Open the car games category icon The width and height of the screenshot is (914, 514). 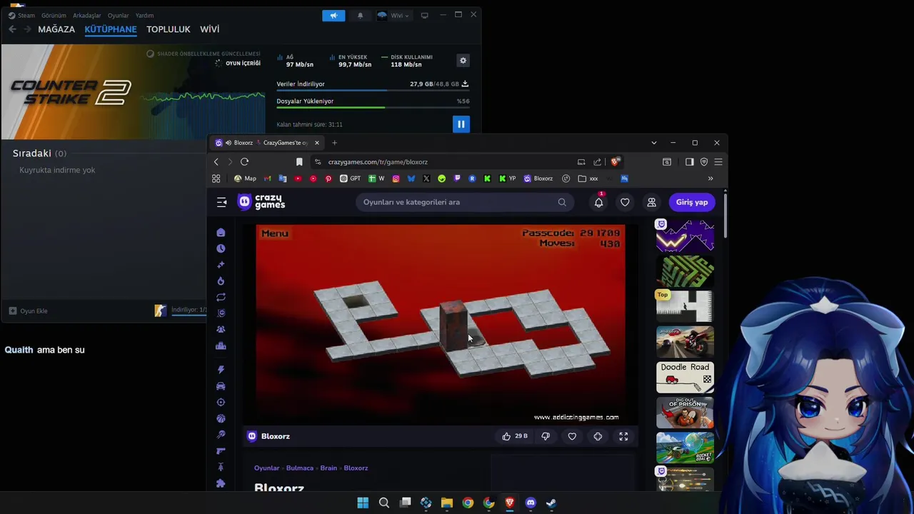[221, 386]
